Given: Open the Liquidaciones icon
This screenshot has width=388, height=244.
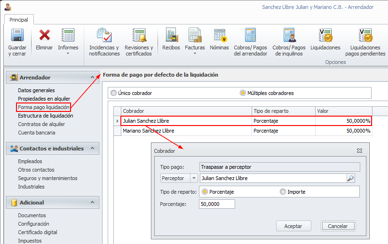Looking at the screenshot, I should (x=325, y=35).
